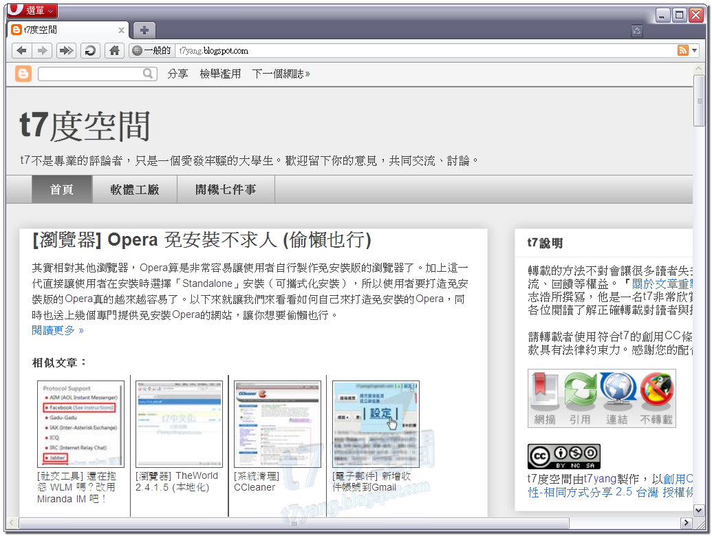
Task: Maximize the Opera window
Action: (x=679, y=15)
